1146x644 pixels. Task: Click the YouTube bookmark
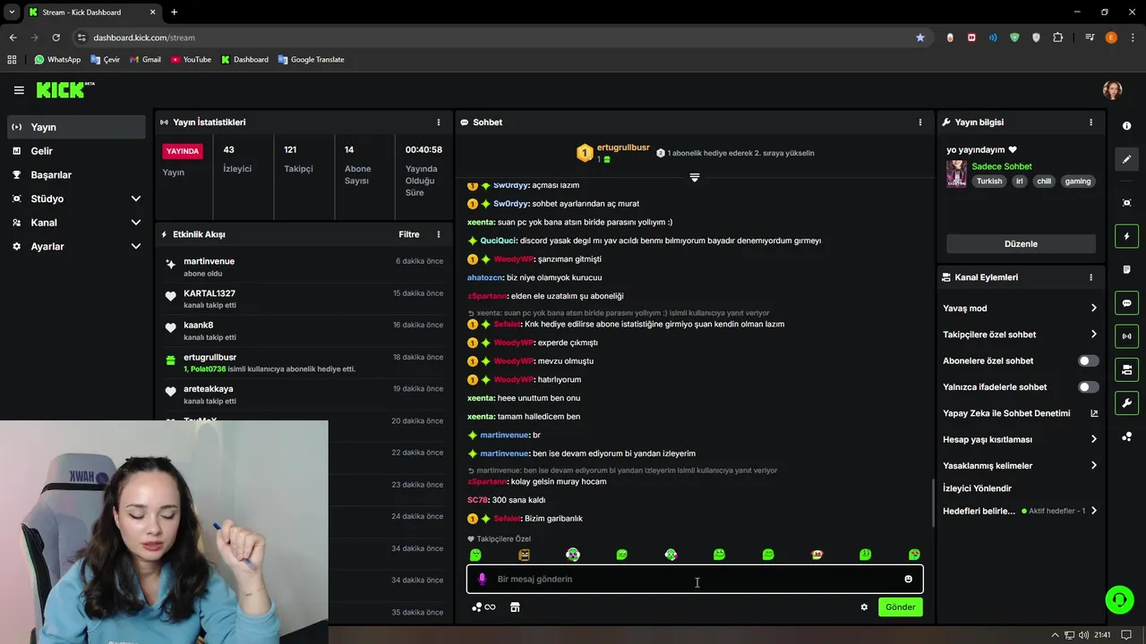[x=190, y=59]
